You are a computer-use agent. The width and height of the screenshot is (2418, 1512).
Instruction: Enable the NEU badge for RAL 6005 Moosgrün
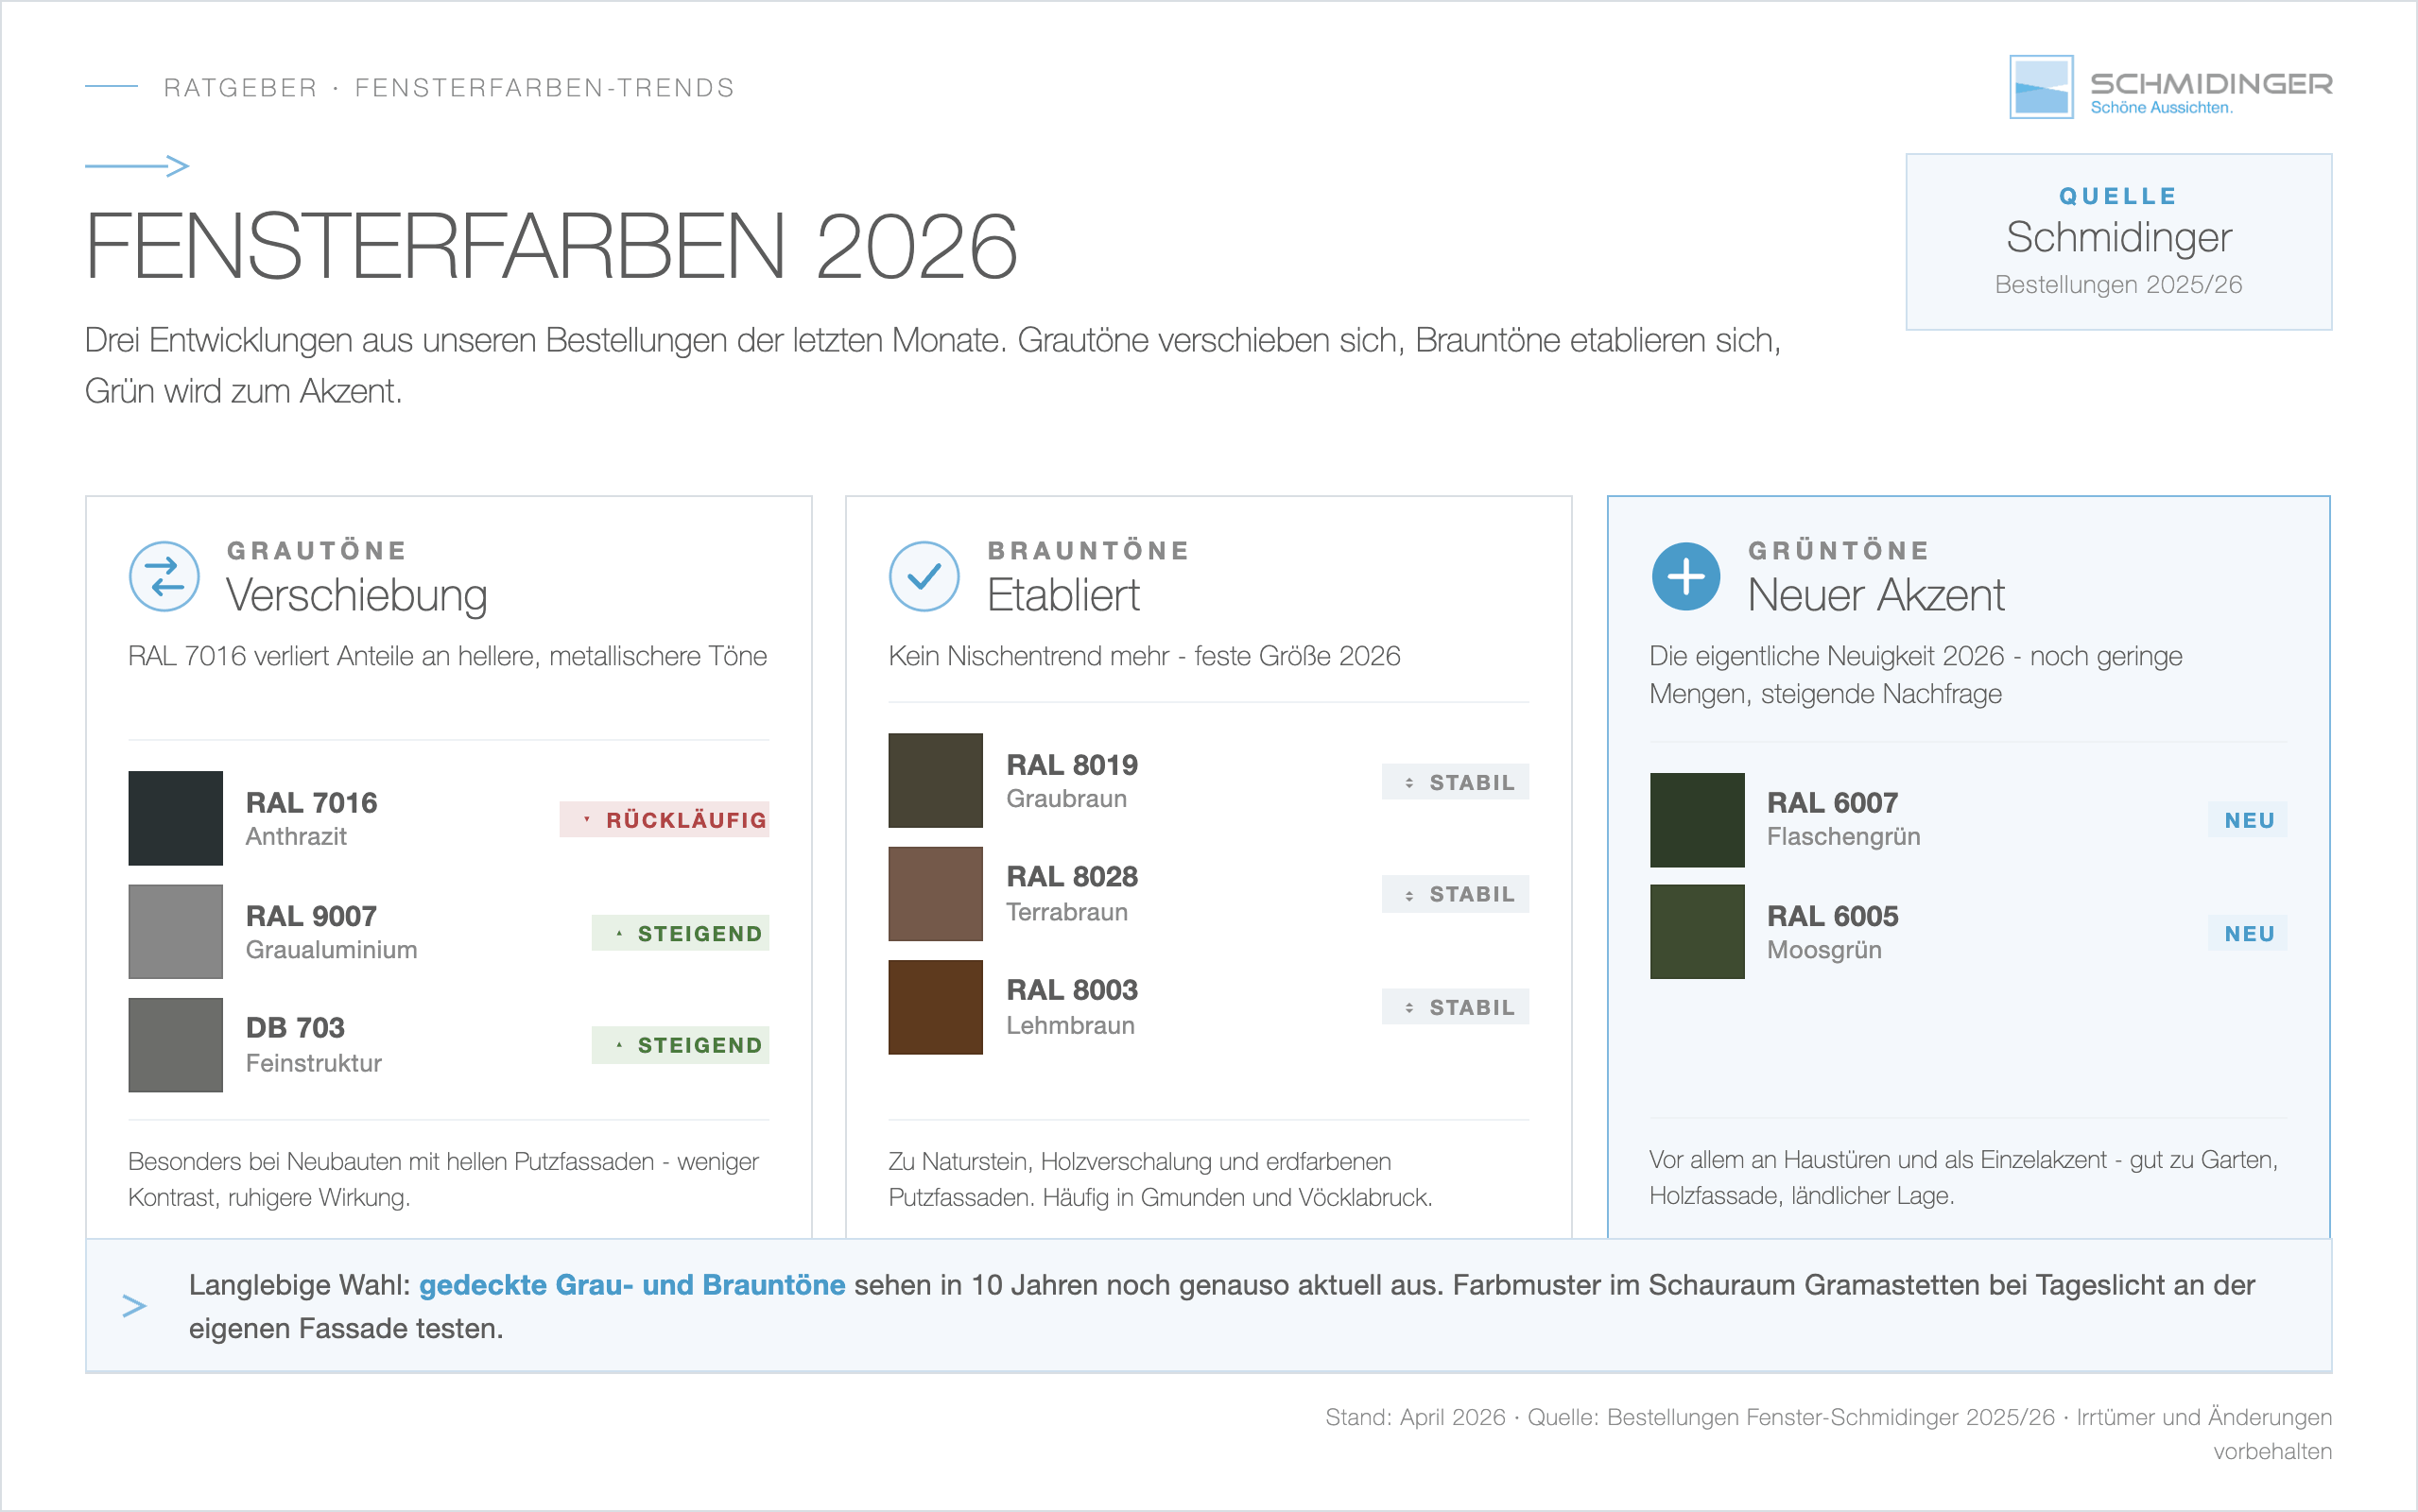[2246, 933]
